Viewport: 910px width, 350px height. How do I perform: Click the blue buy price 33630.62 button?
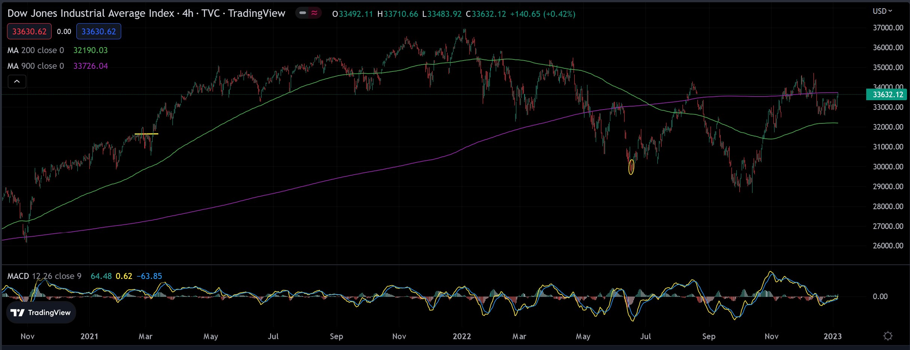99,31
